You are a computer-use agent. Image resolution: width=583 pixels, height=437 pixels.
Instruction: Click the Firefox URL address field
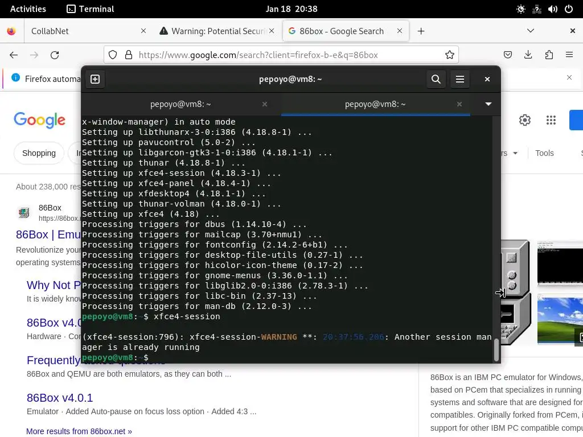click(281, 55)
